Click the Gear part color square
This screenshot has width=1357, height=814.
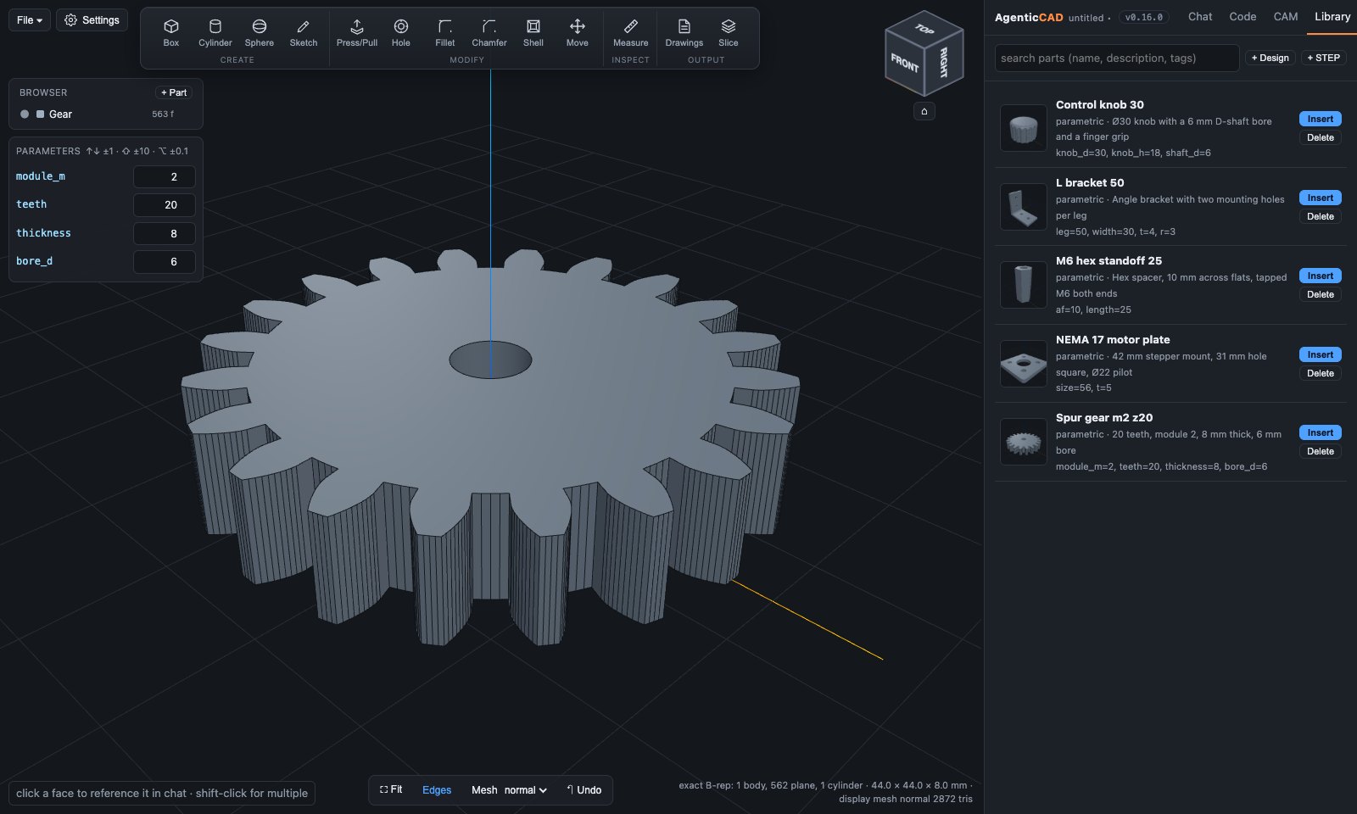(40, 114)
